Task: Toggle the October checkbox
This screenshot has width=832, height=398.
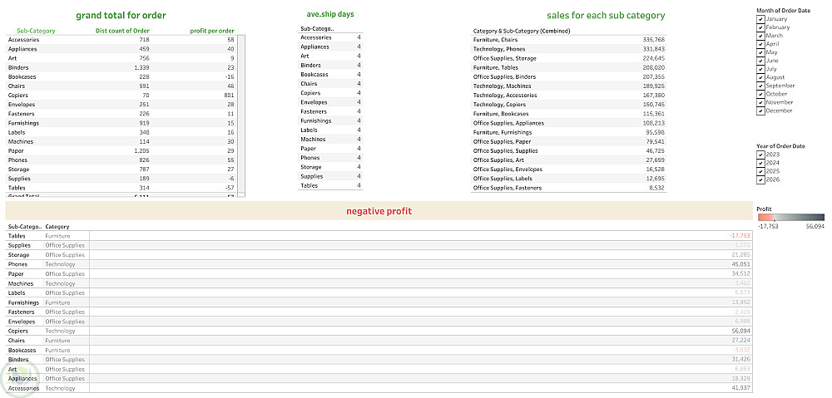Action: [x=760, y=95]
